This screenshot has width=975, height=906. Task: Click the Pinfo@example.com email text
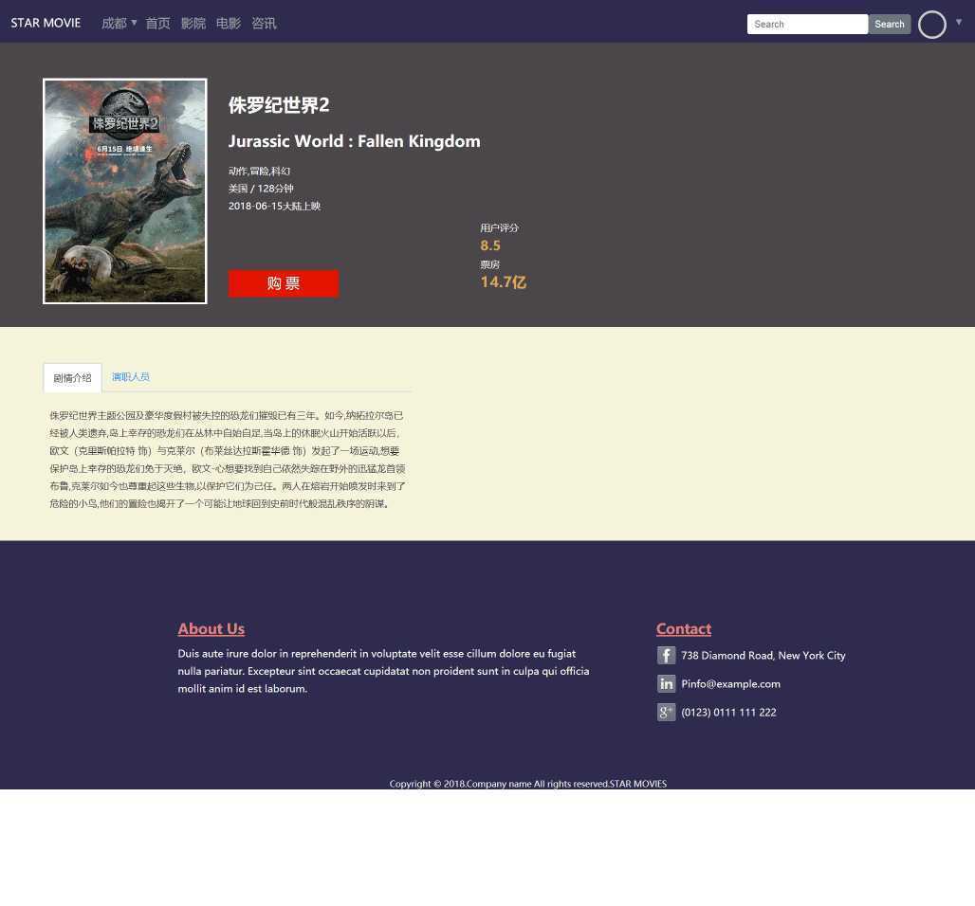pos(730,683)
